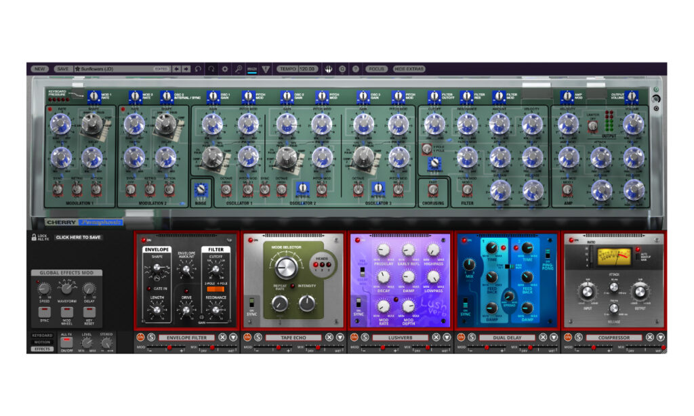Open the Envelope Filter name selector
This screenshot has height=416, width=694.
point(186,337)
